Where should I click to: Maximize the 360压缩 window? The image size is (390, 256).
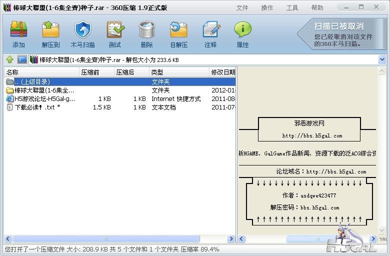361,7
